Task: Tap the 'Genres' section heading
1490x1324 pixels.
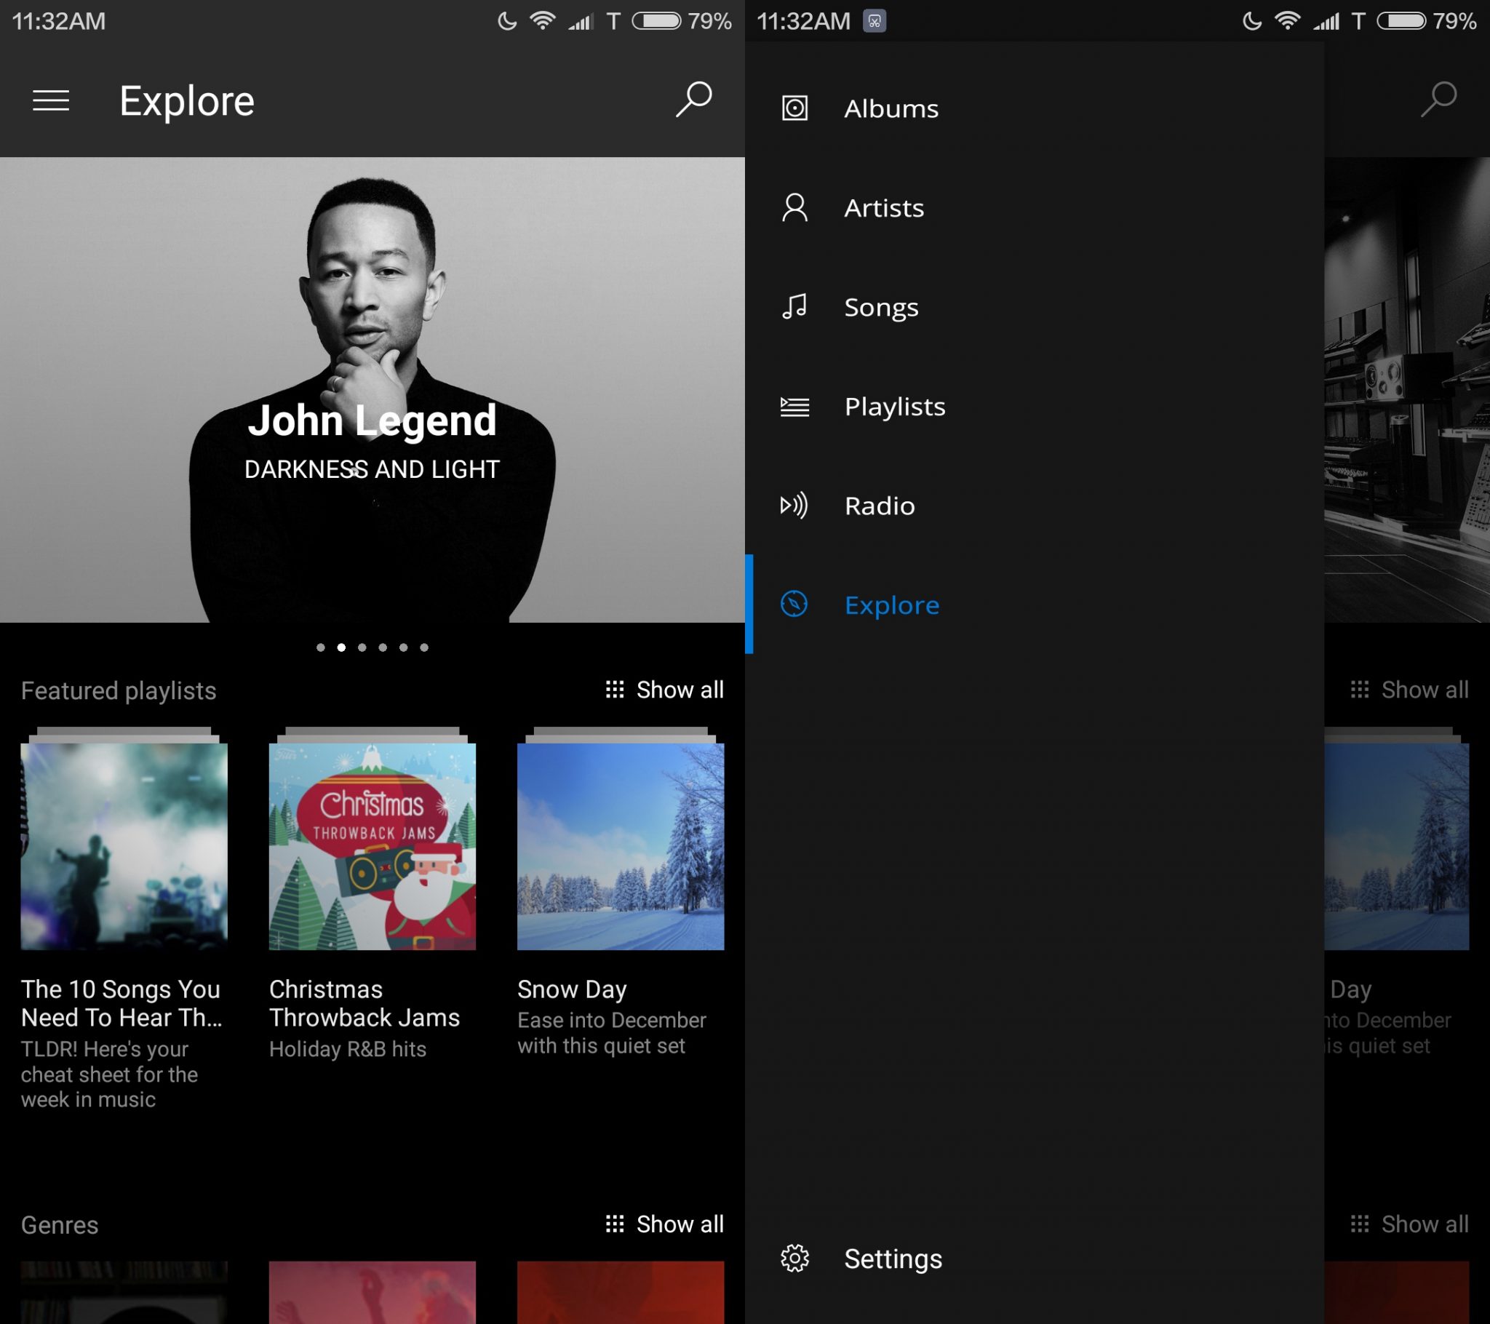Action: [60, 1225]
